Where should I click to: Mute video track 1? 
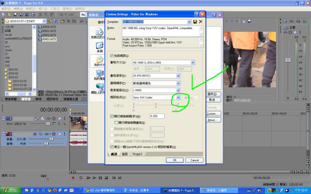pyautogui.click(x=59, y=119)
